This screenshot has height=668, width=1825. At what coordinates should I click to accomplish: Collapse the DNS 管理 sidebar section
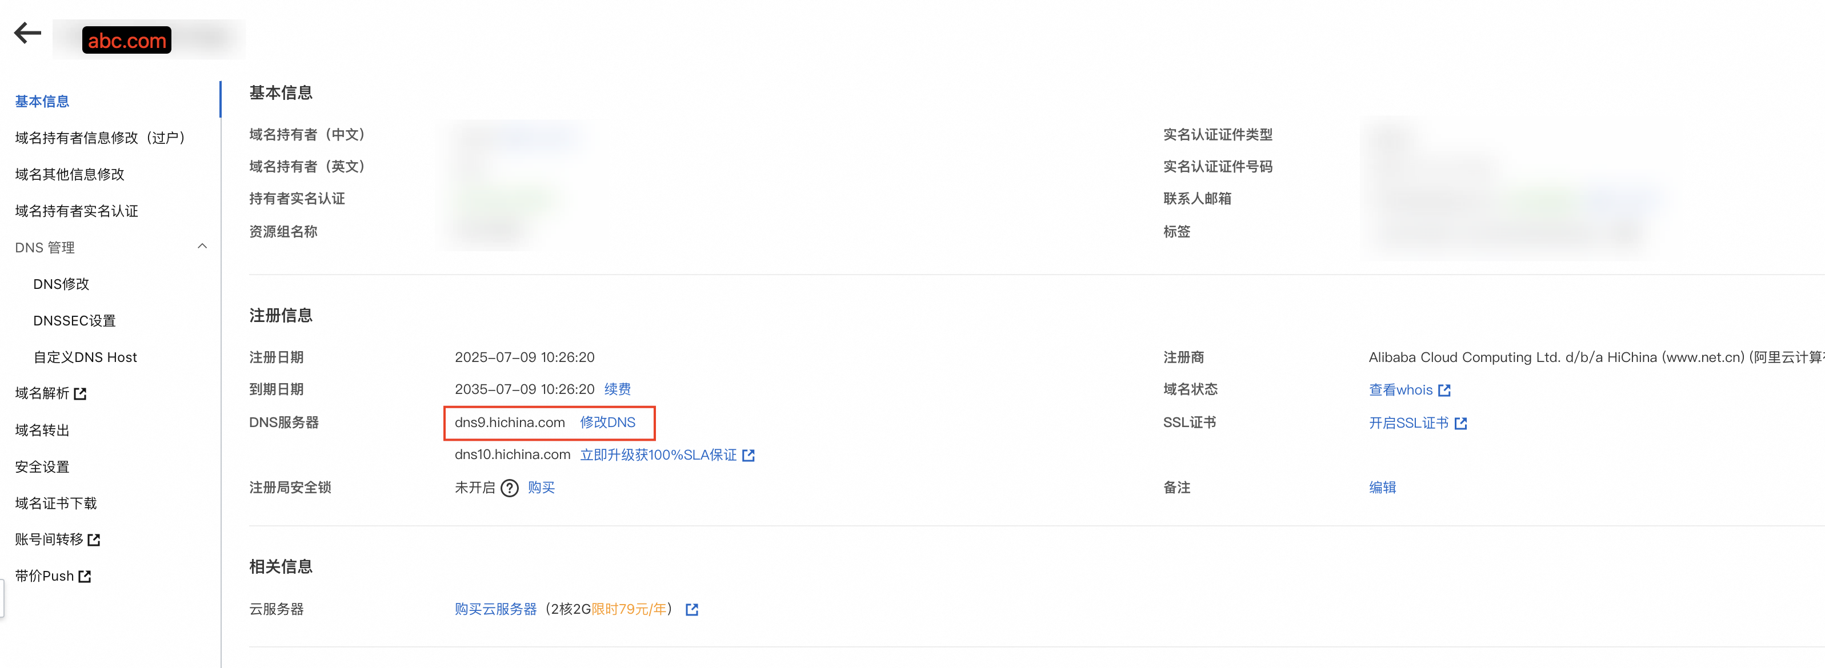tap(202, 246)
